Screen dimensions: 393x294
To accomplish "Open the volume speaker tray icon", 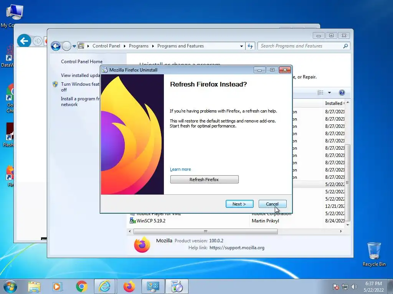I will [x=354, y=287].
